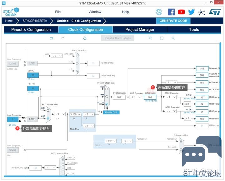Screen dimensions: 225x181
Task: Select HSE_RTC in RTC Clock Mux
Action: (x=77, y=56)
